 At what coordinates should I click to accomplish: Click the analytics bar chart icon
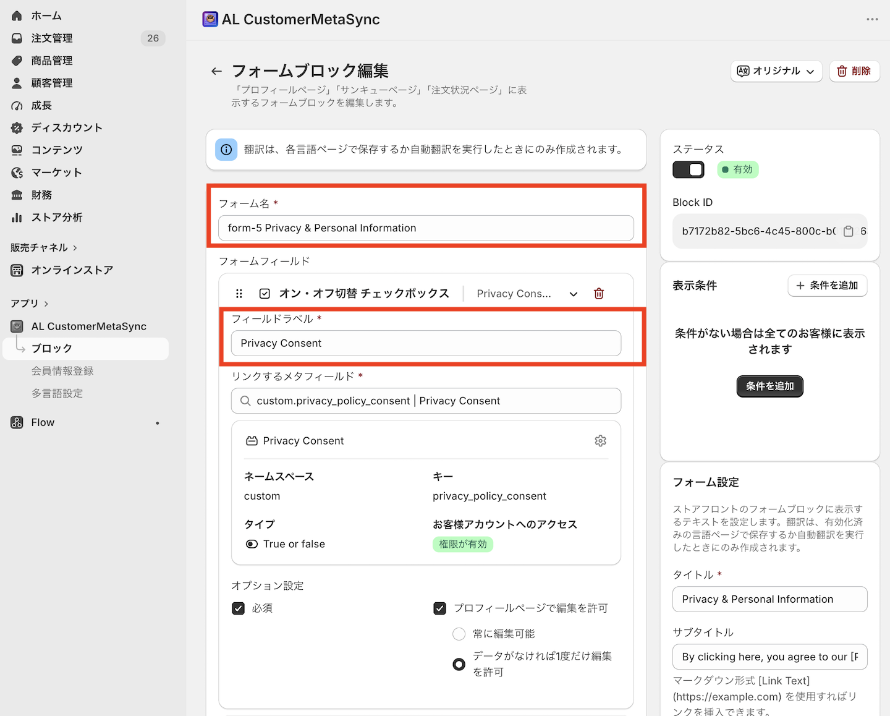click(x=17, y=218)
